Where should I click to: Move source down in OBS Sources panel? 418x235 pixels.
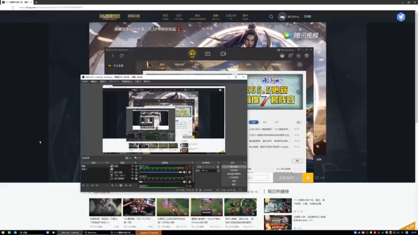pos(130,185)
